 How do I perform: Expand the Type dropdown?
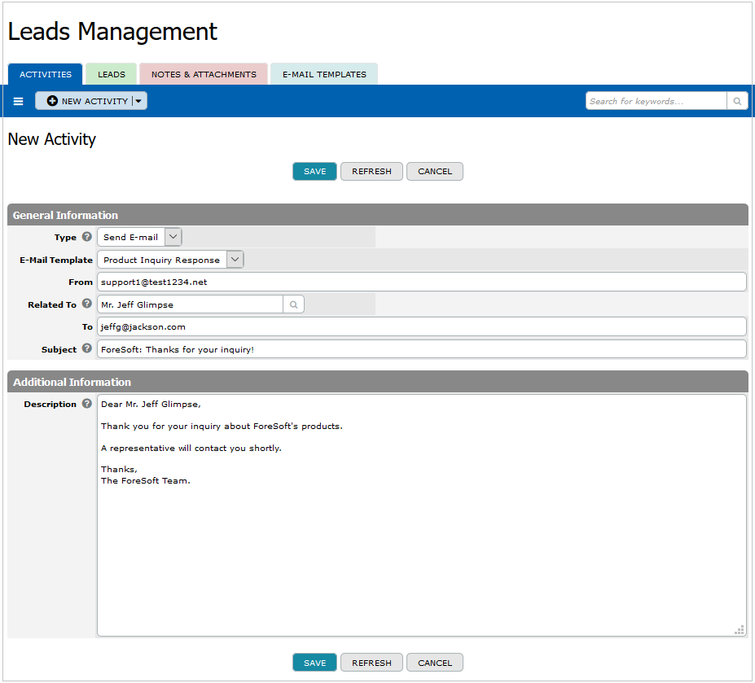click(x=173, y=237)
